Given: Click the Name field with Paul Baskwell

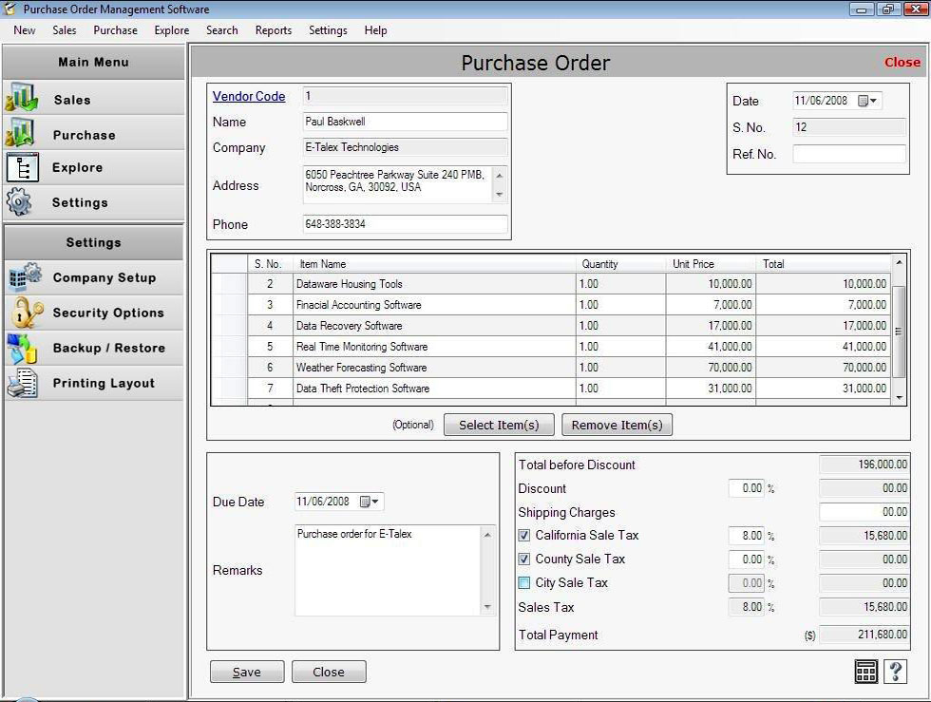Looking at the screenshot, I should pyautogui.click(x=405, y=122).
